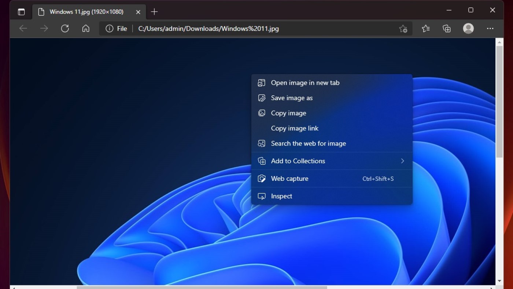Maximize the browser window
Image resolution: width=513 pixels, height=289 pixels.
[471, 10]
